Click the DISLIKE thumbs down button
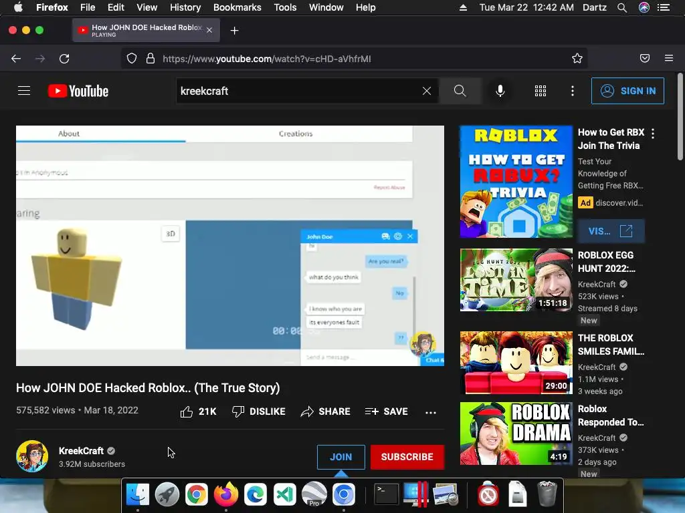The image size is (685, 513). tap(259, 411)
